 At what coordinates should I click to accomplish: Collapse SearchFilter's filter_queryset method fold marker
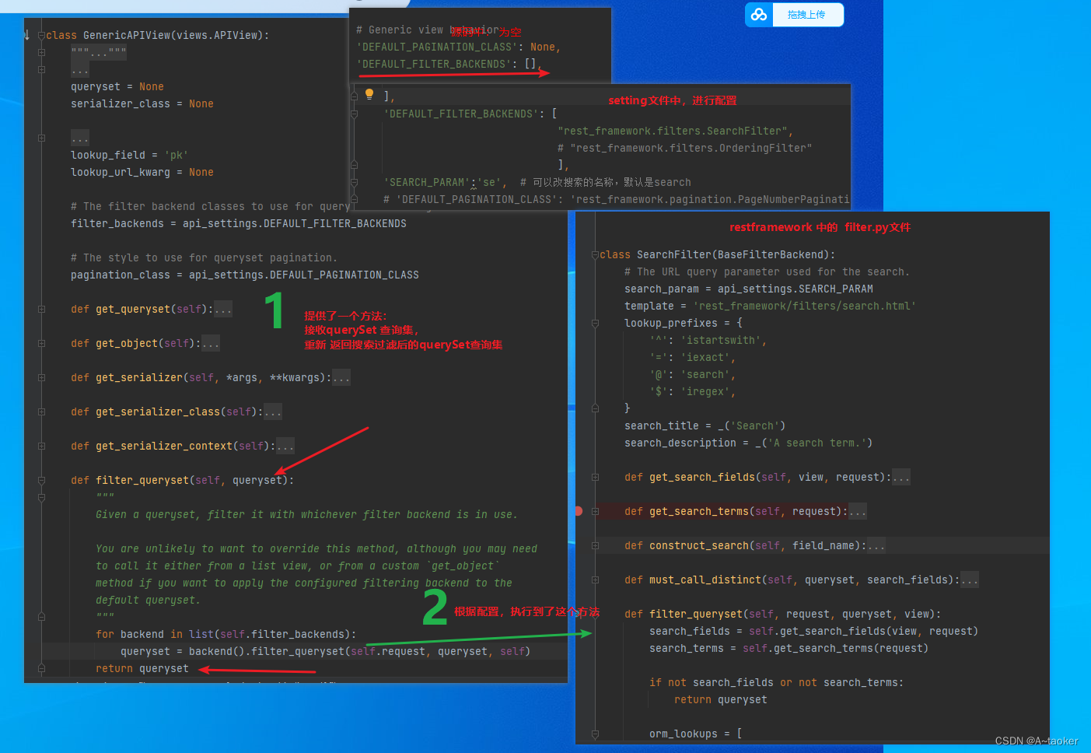point(595,614)
